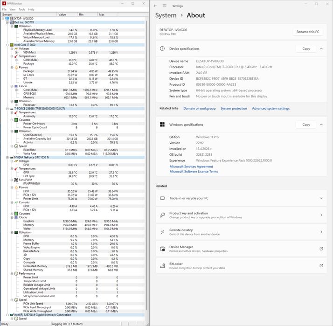The height and width of the screenshot is (326, 333).
Task: Click Rename this PC button
Action: coord(308,32)
